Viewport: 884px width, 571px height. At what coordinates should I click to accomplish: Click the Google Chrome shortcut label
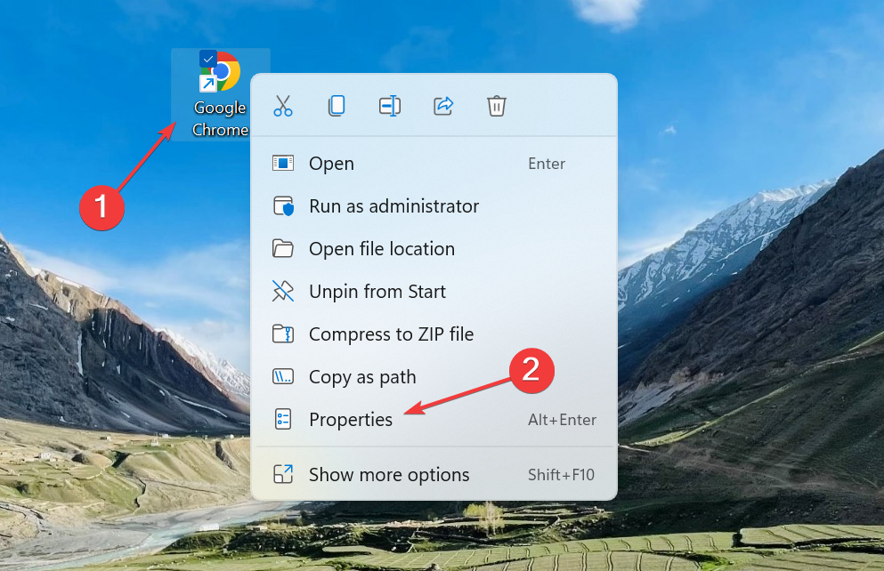coord(220,118)
